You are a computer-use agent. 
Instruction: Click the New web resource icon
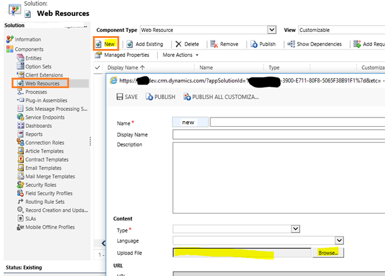click(x=98, y=44)
